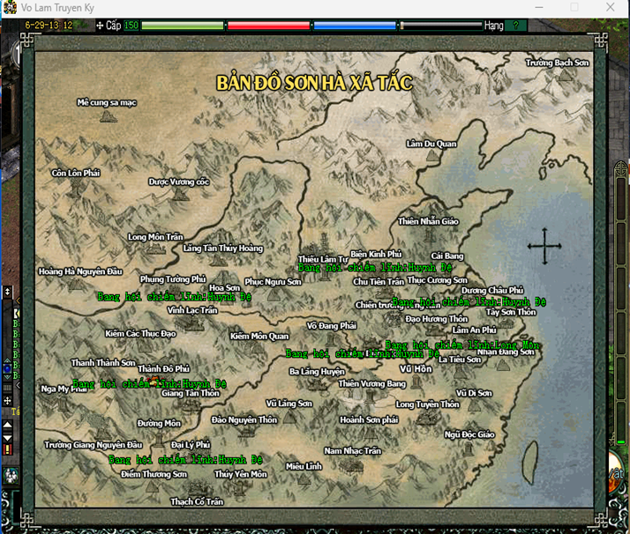This screenshot has height=534, width=630.
Task: Click white down arrow in left panel
Action: tap(7, 438)
